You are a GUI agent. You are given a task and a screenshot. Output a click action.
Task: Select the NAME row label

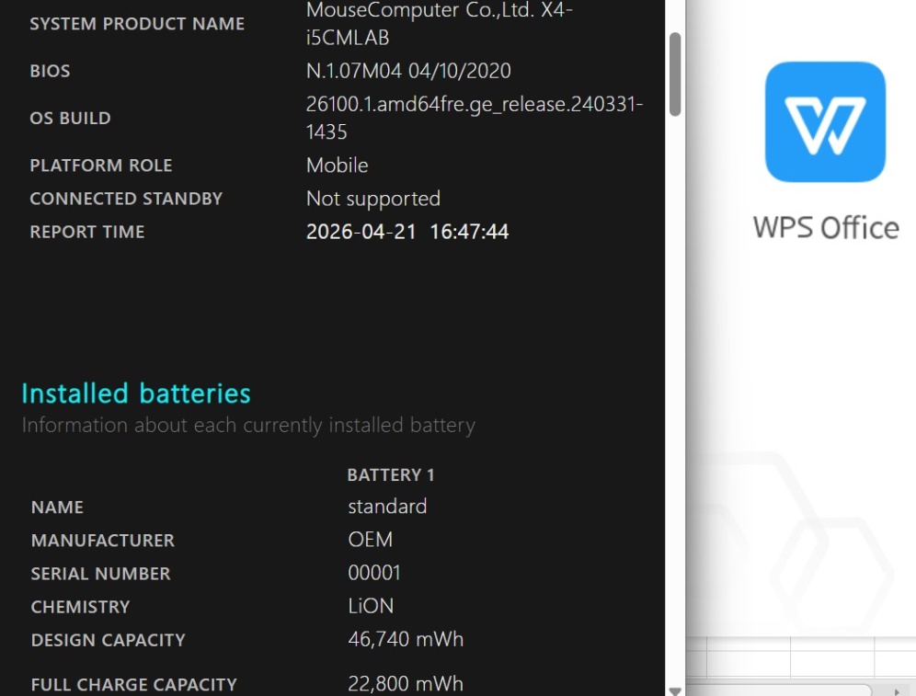click(57, 508)
